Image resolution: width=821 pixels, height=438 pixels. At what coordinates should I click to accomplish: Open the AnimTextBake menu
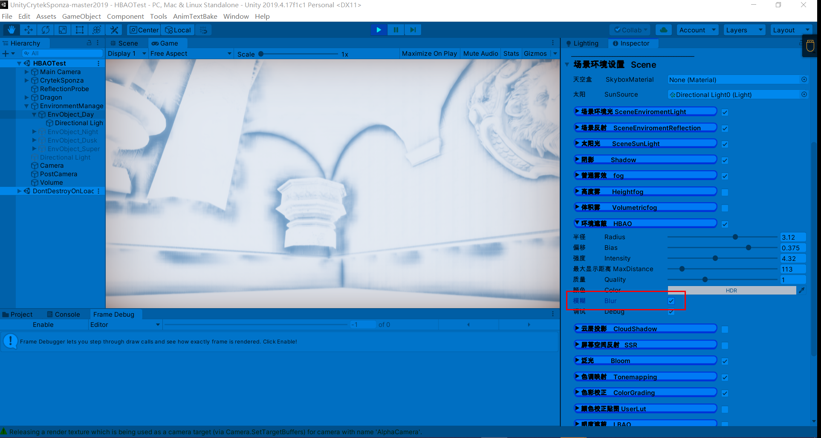[x=195, y=16]
